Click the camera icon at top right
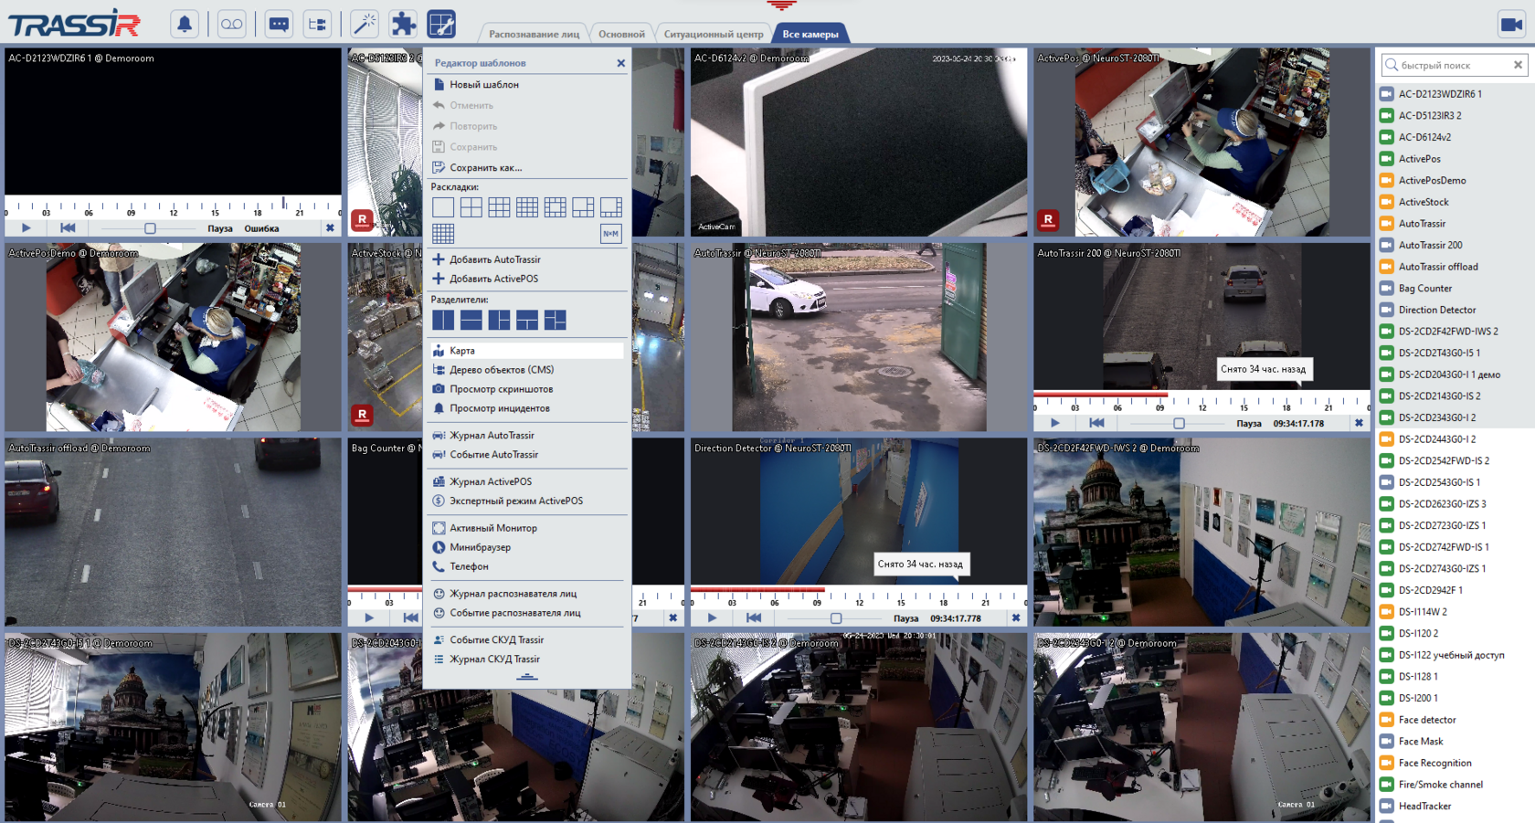 [1512, 24]
